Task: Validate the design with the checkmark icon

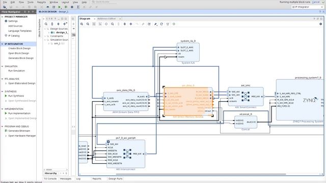Action: (149, 24)
